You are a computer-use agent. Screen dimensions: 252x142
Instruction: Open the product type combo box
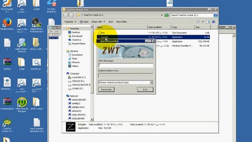pyautogui.click(x=125, y=82)
